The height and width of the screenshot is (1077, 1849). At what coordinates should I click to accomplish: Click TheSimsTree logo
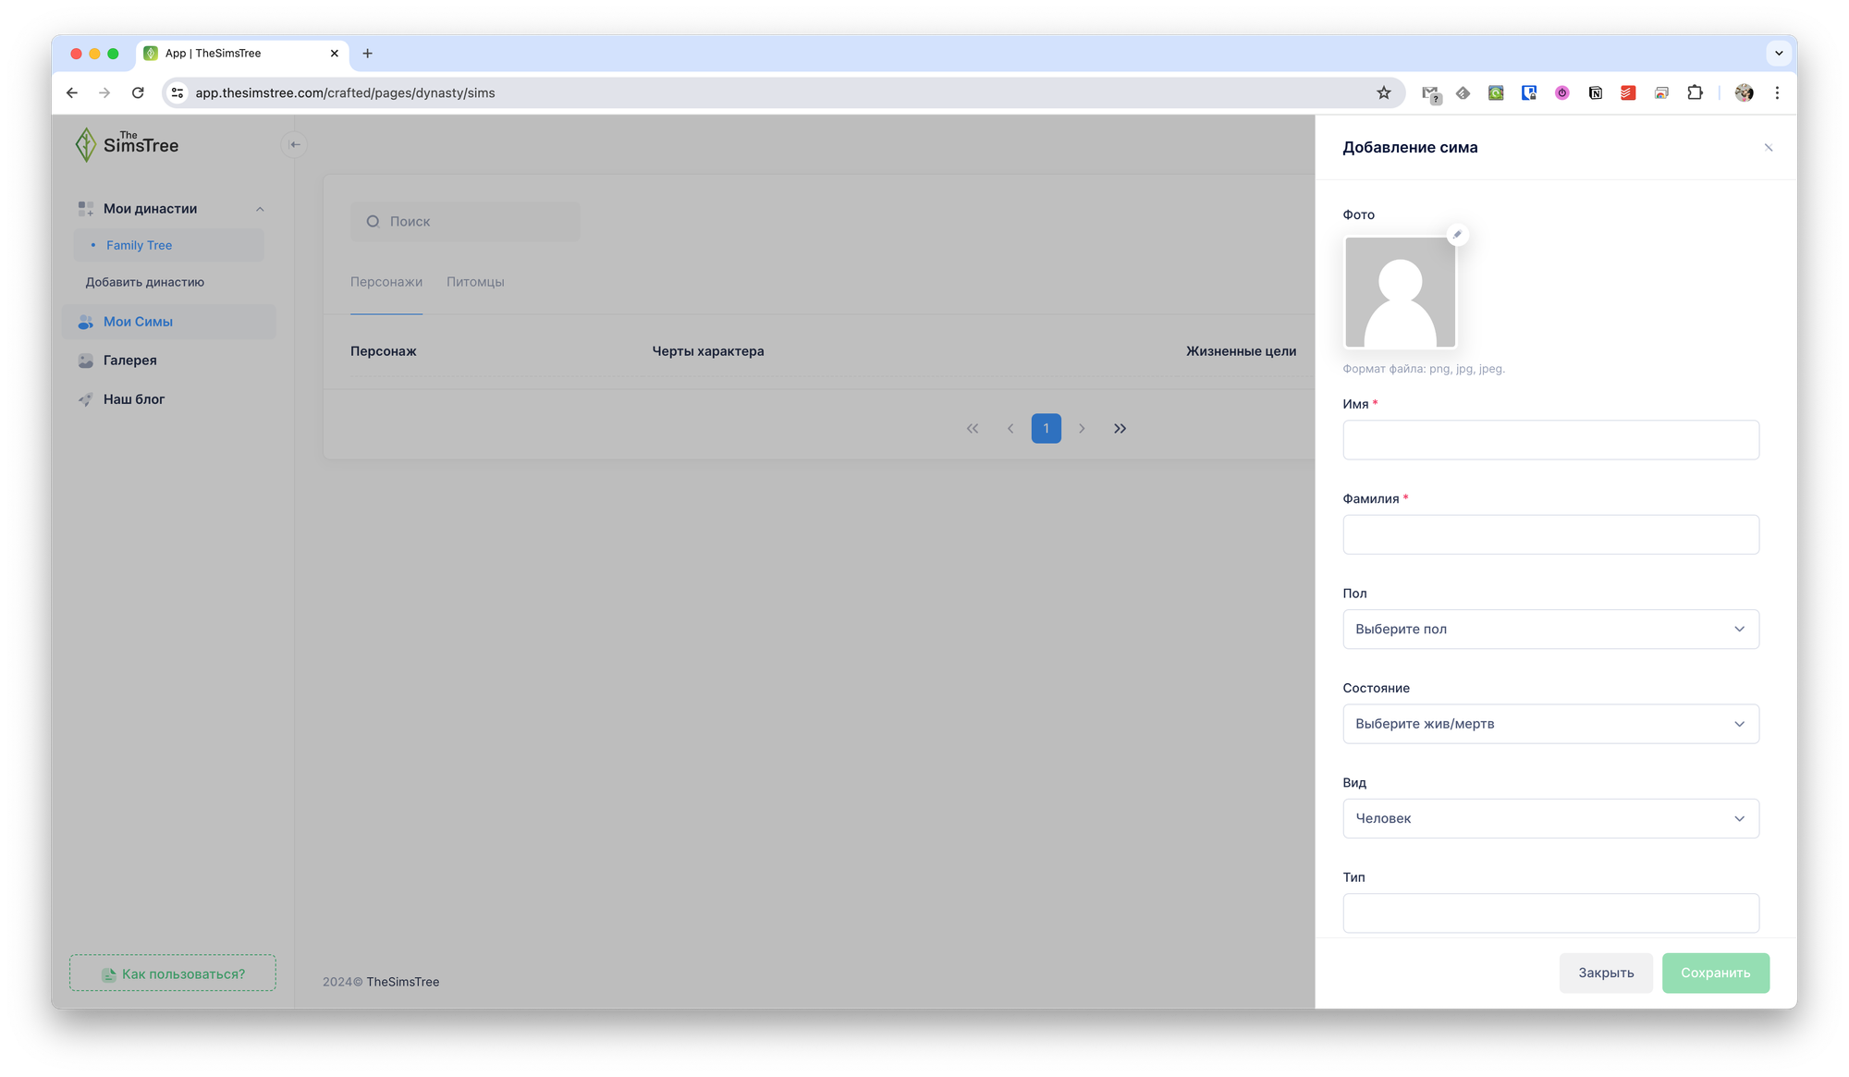tap(128, 144)
